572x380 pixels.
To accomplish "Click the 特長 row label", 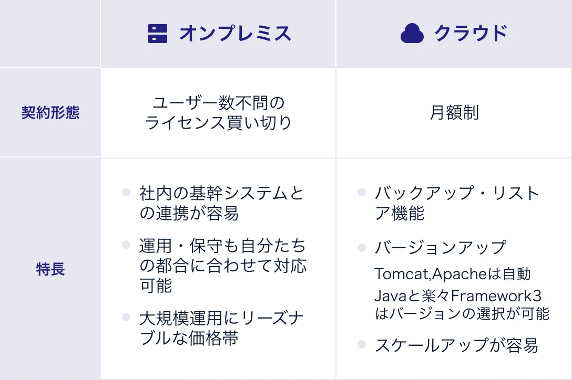I will click(x=50, y=269).
